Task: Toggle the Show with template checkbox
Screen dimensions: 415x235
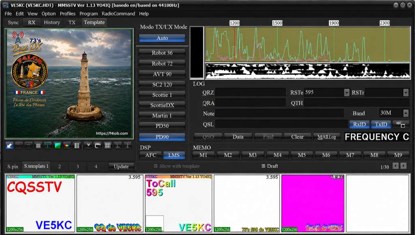Action: (156, 166)
